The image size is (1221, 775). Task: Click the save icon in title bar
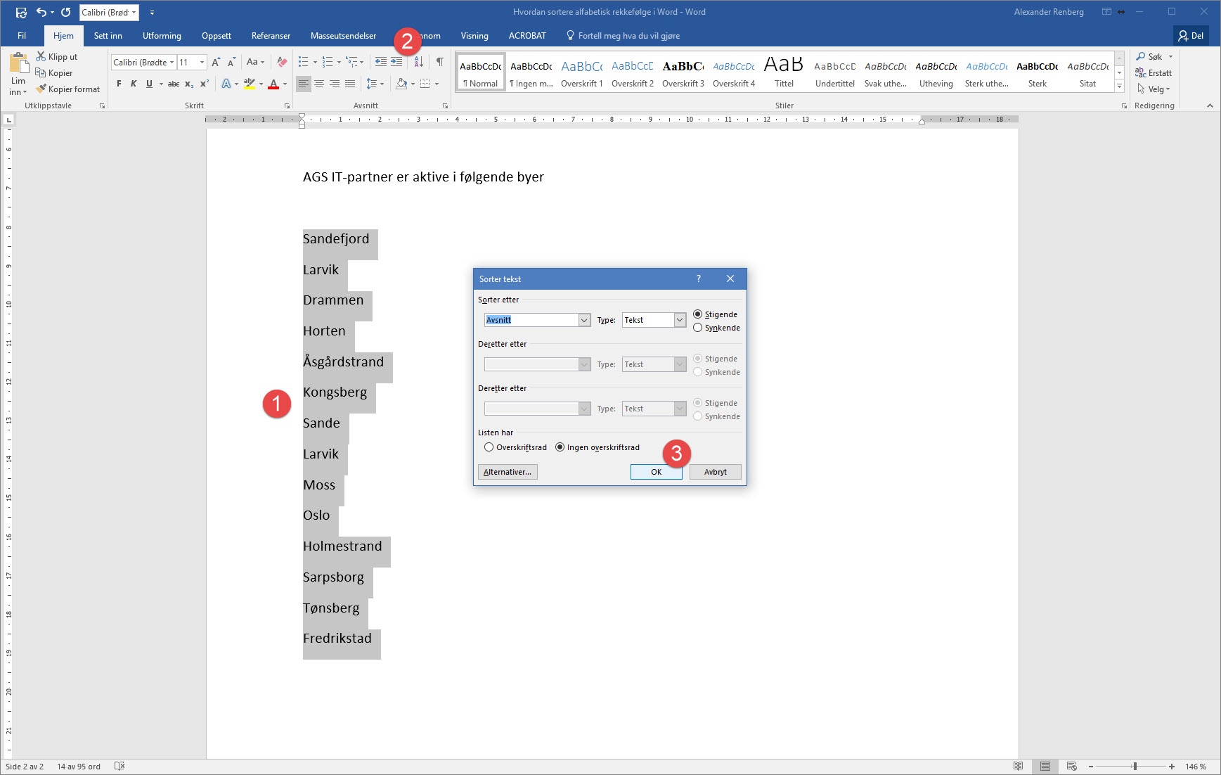click(x=21, y=12)
